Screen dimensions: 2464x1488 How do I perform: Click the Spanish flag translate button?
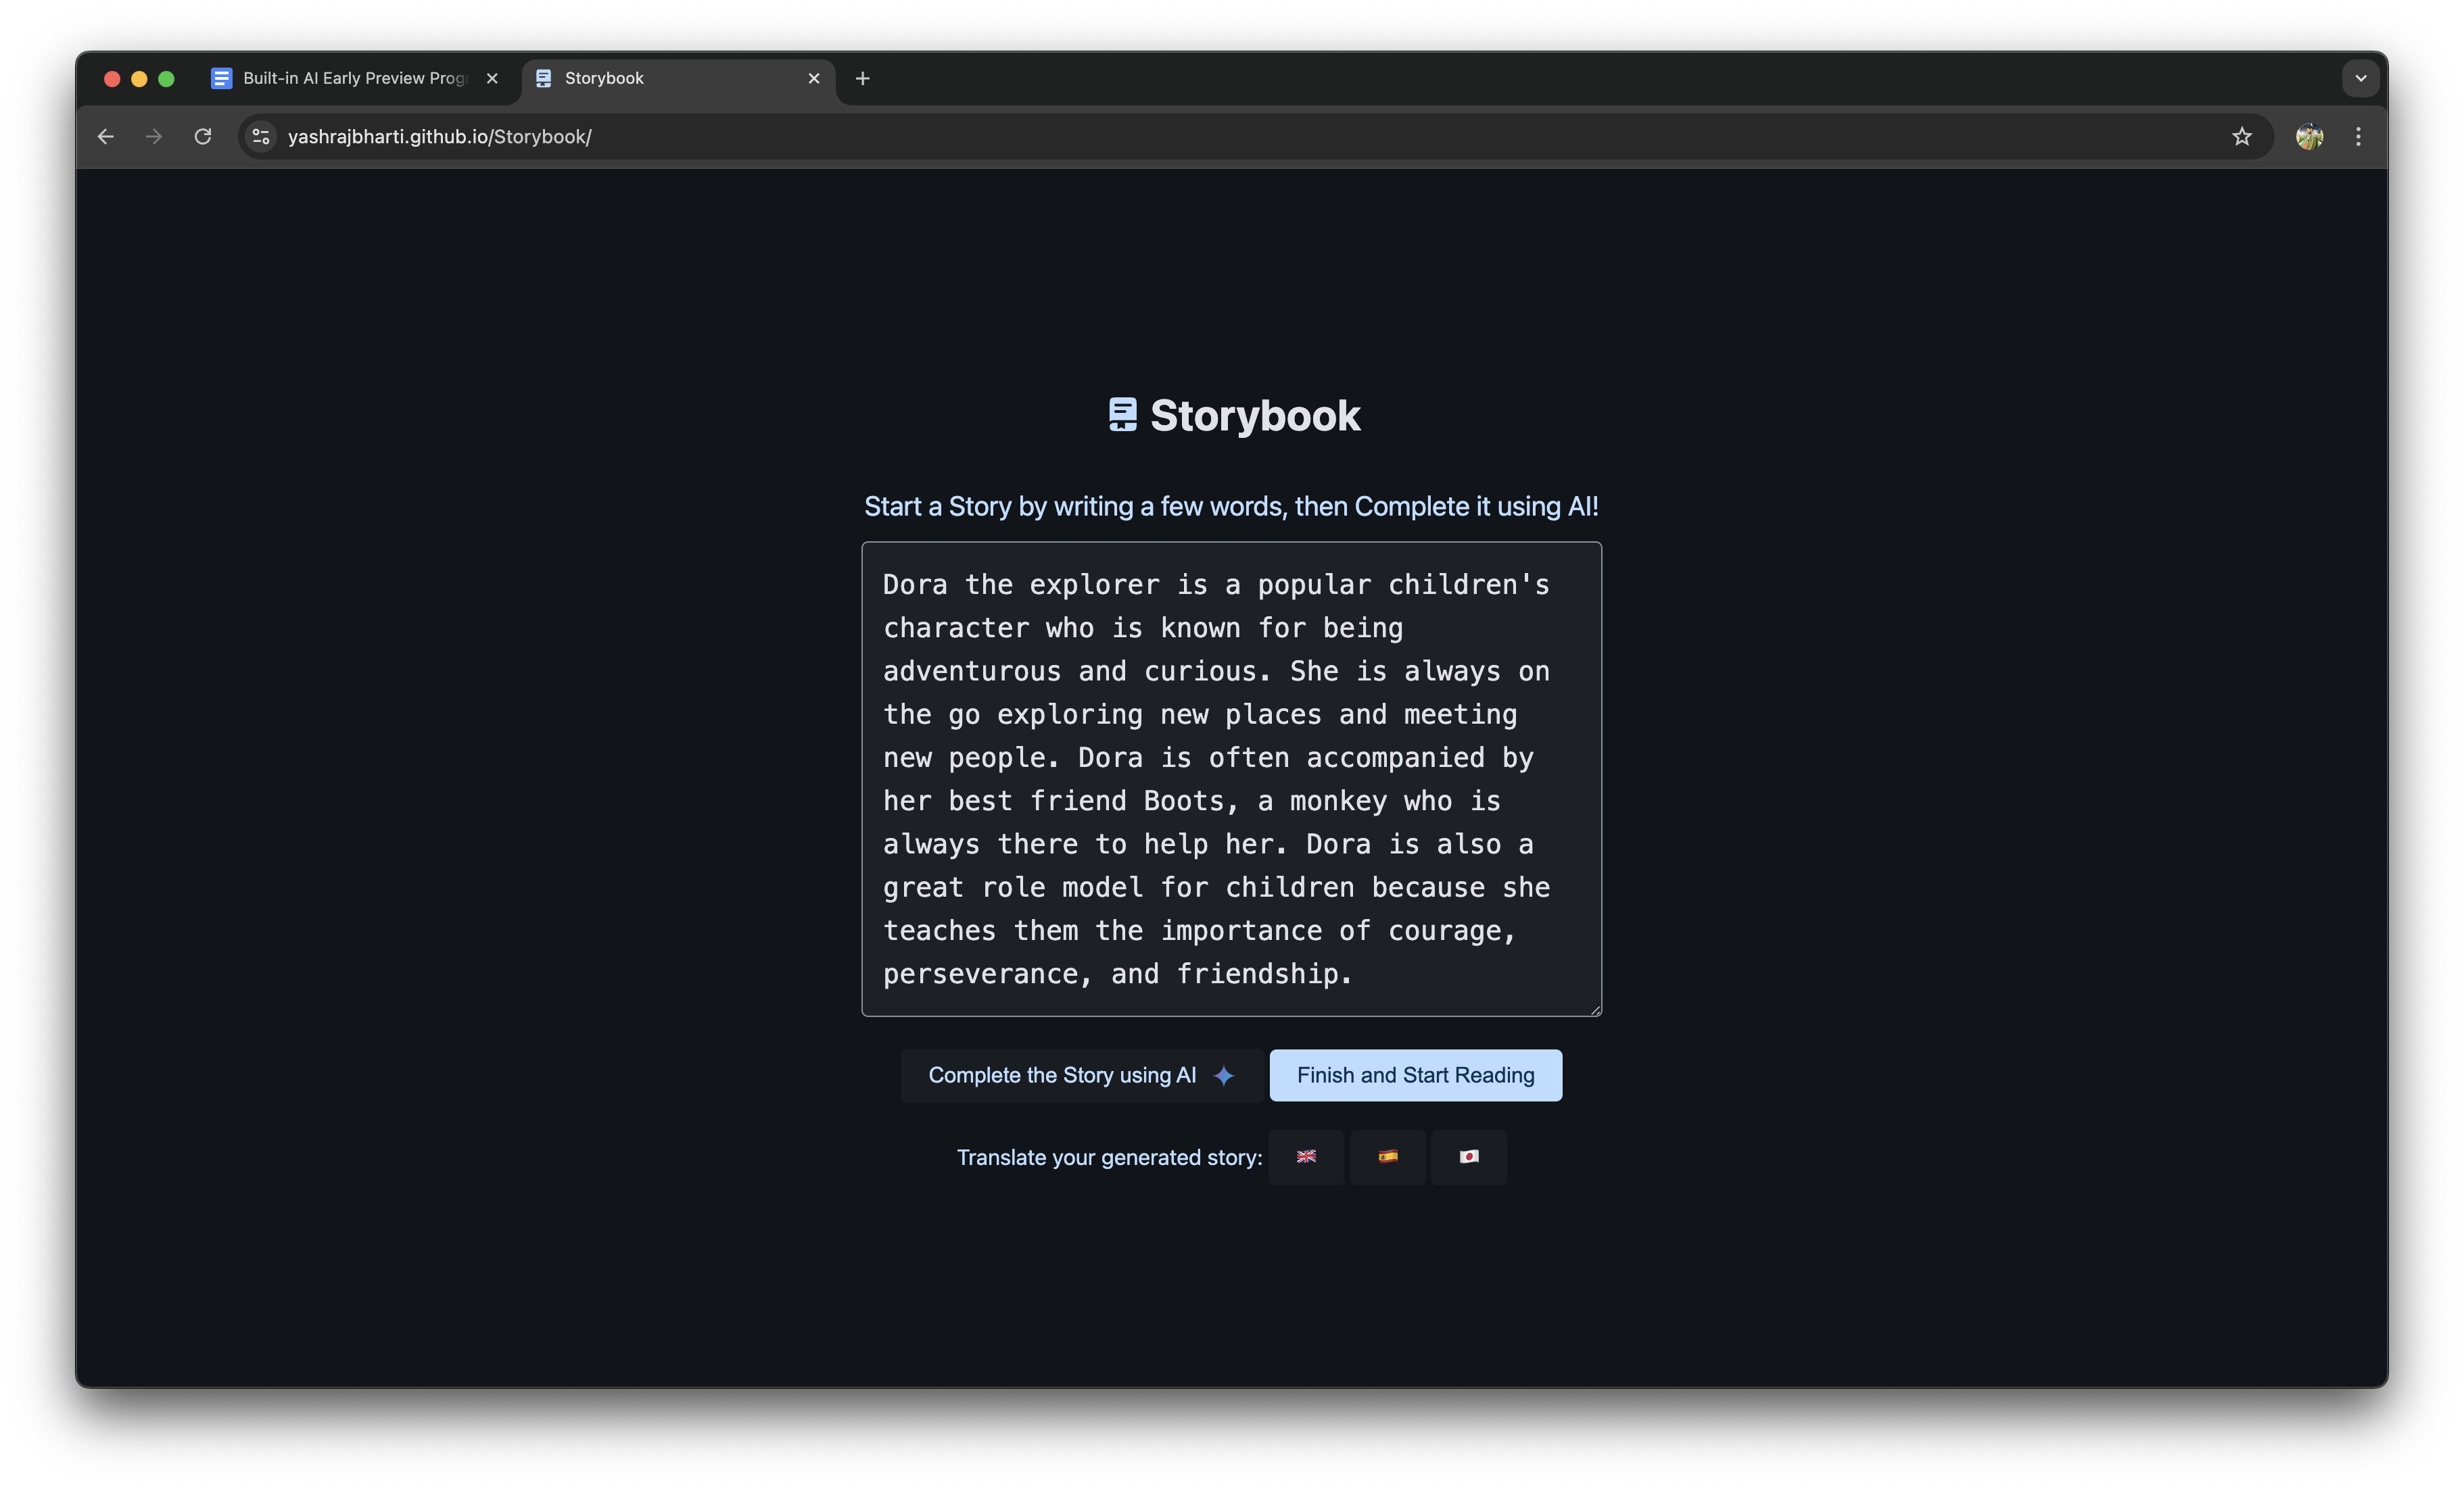pos(1387,1158)
